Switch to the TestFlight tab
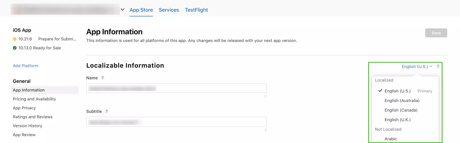 point(196,10)
